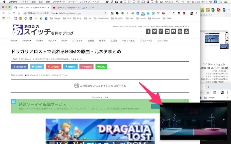Open the ウィンドウ menu
The width and height of the screenshot is (231, 144).
[85, 2]
